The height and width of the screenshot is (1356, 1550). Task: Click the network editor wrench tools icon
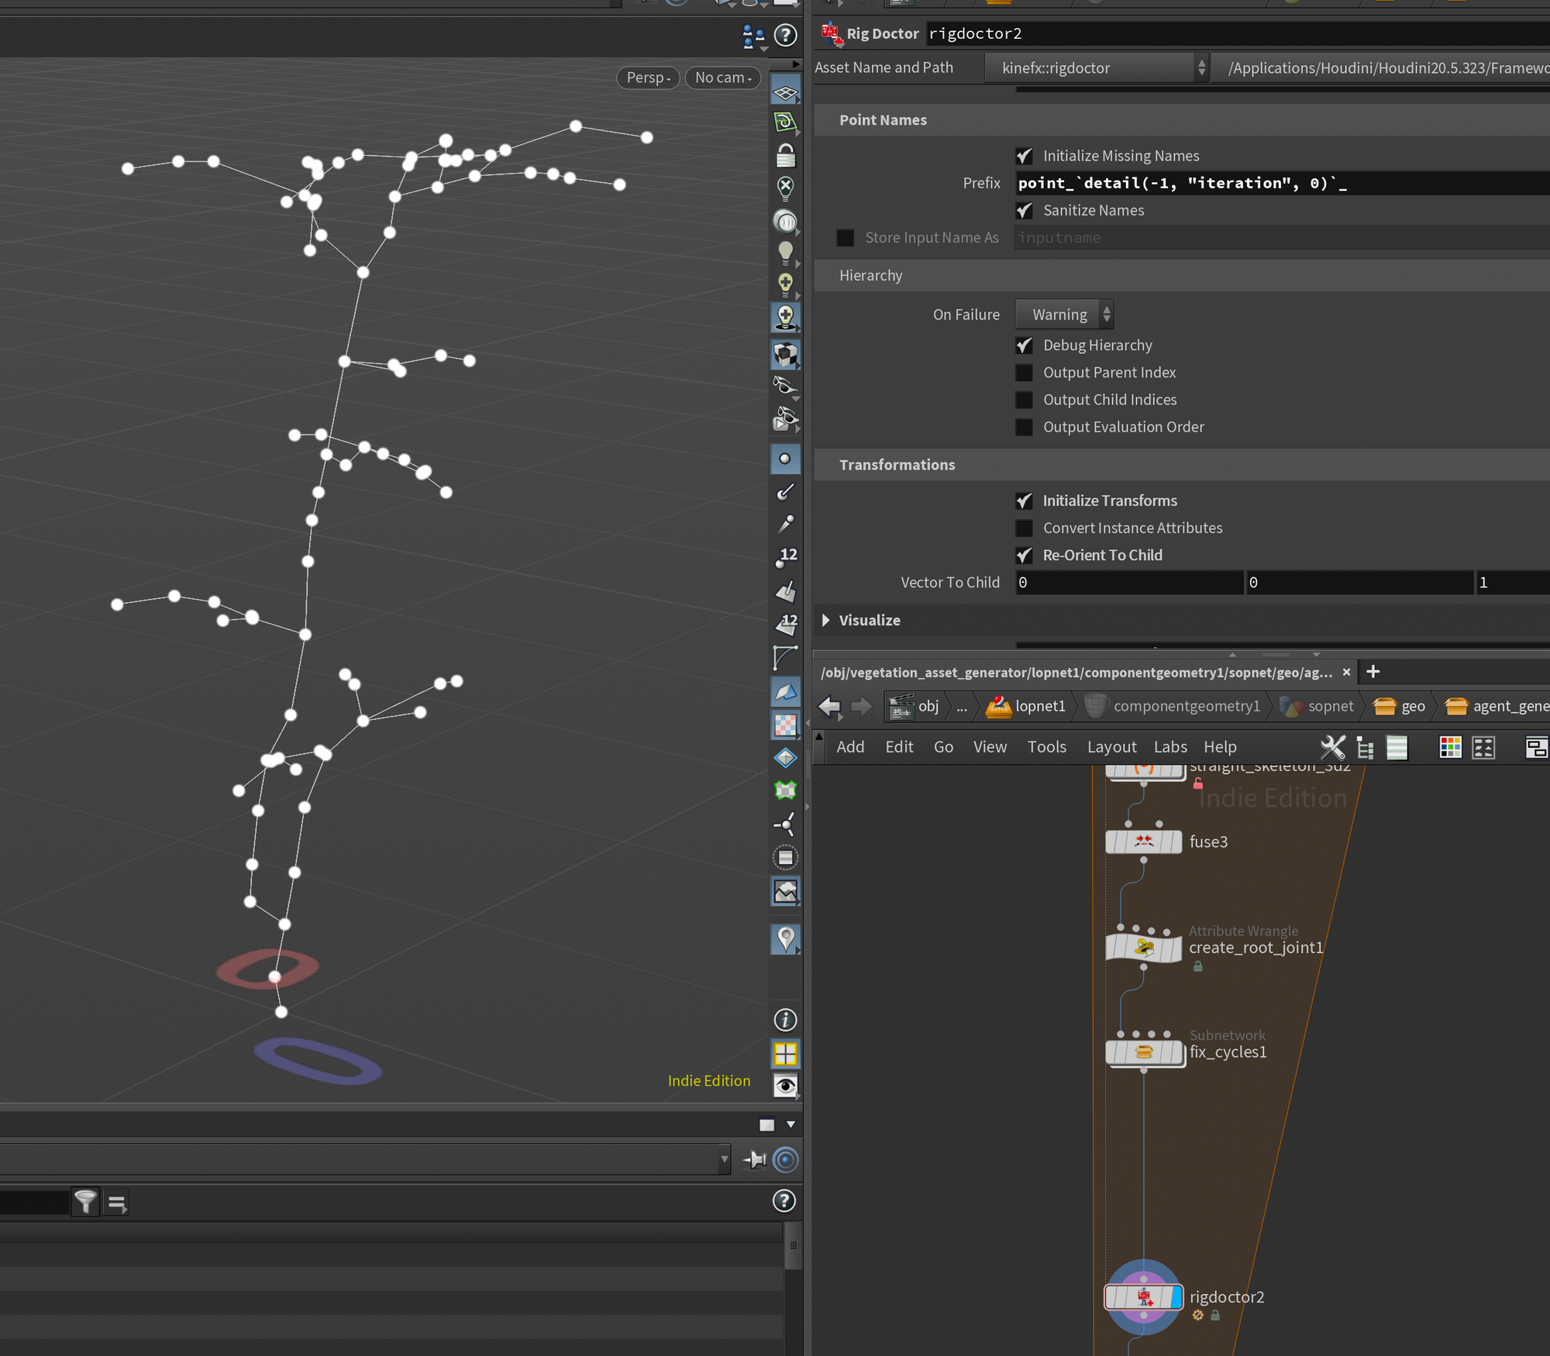1332,747
